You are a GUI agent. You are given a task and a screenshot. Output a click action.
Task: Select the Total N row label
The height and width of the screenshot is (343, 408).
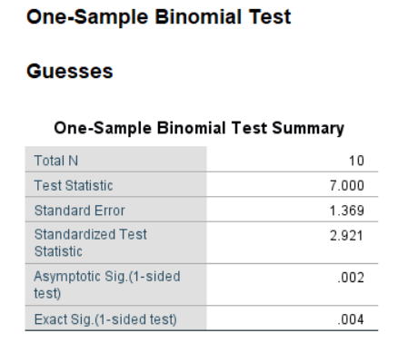56,161
